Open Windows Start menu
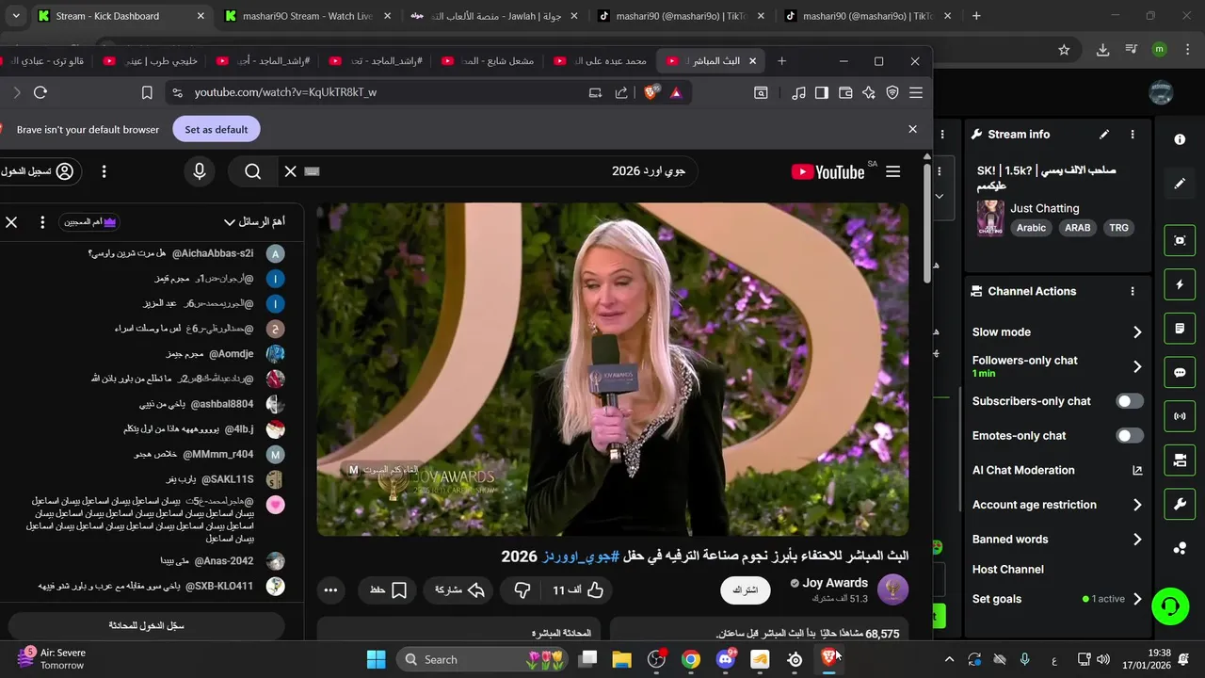The width and height of the screenshot is (1205, 678). tap(376, 659)
